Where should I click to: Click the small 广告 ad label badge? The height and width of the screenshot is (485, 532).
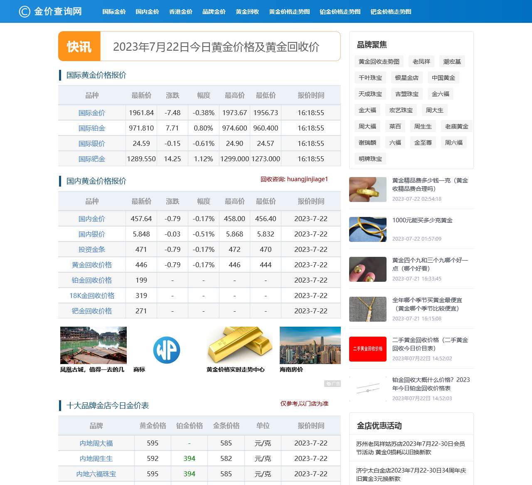pyautogui.click(x=332, y=384)
